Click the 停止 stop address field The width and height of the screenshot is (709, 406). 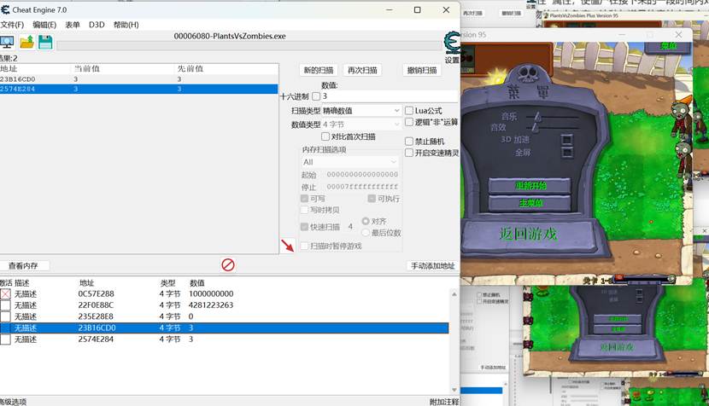pos(362,187)
